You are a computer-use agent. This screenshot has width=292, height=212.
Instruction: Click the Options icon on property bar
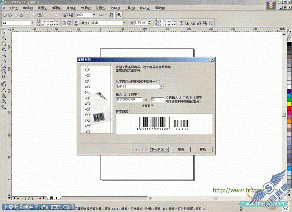211,23
